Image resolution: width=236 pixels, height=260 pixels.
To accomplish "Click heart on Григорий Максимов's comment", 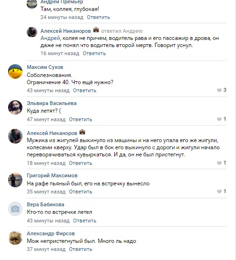I will [219, 192].
